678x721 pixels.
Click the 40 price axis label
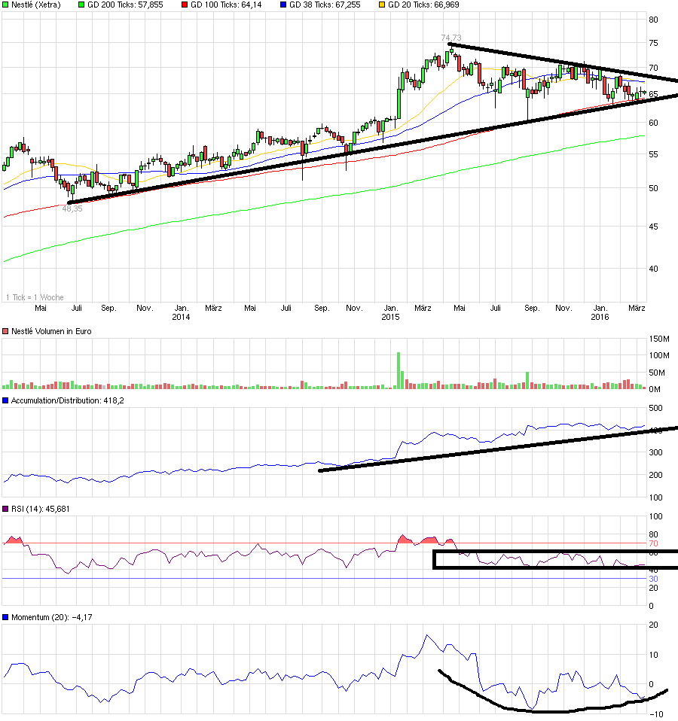point(653,269)
